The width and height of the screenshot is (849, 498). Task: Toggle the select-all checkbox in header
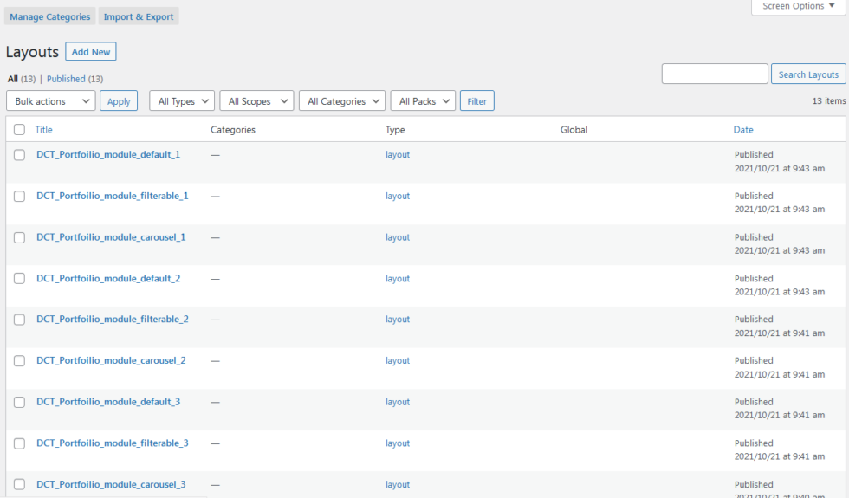[x=19, y=130]
